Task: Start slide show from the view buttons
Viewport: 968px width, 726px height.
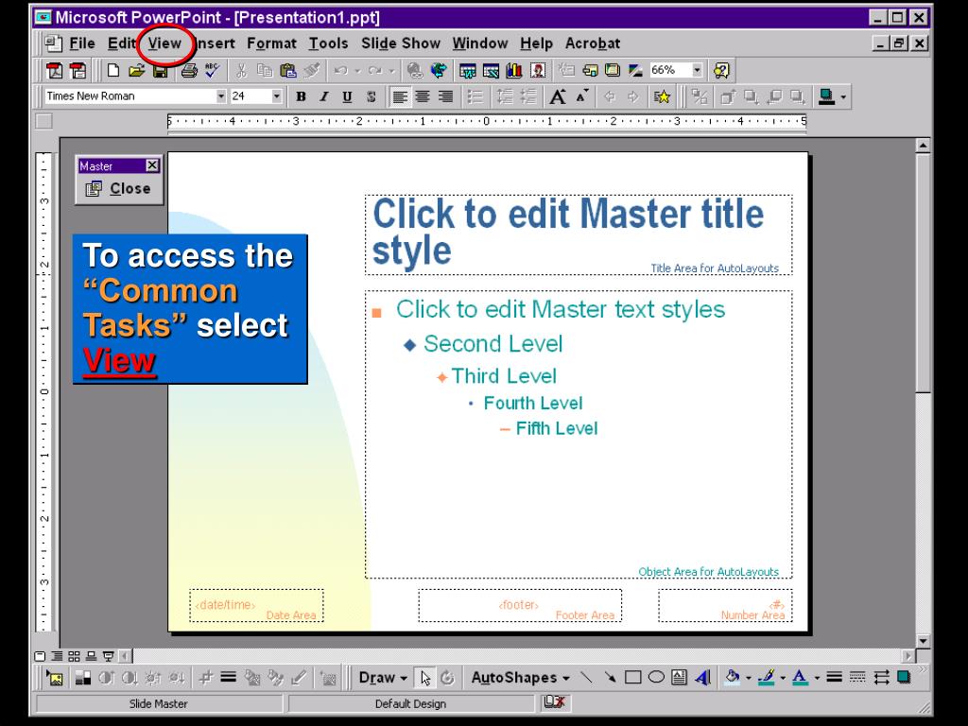Action: [108, 656]
